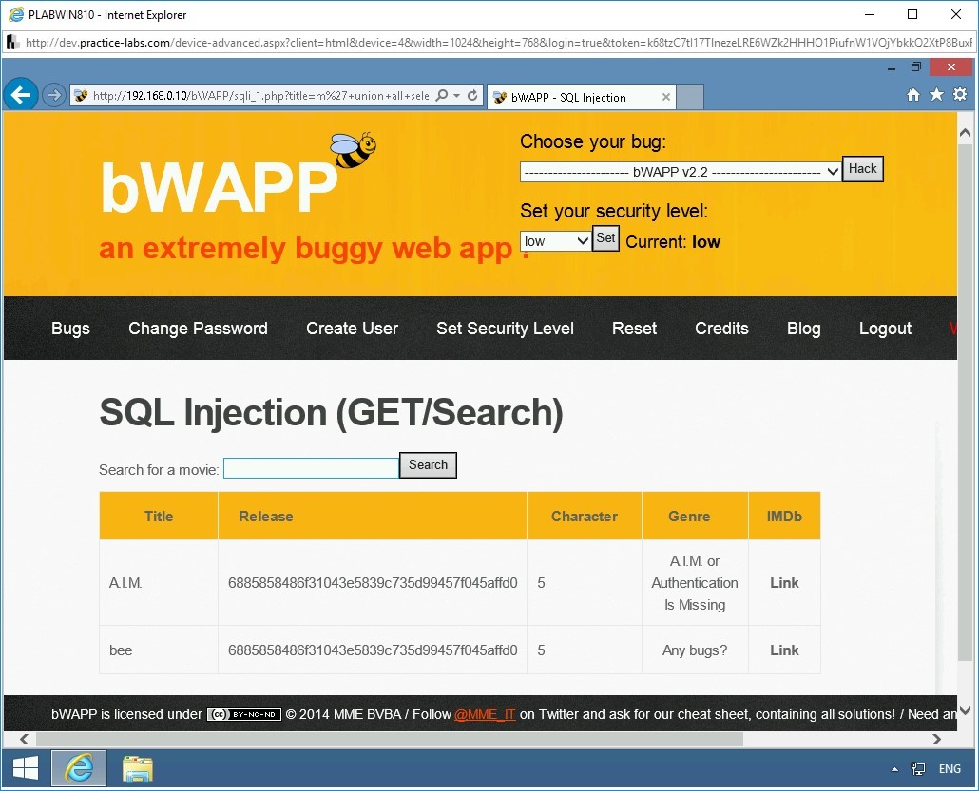The image size is (979, 791).
Task: Open the home page via the Home icon
Action: coord(912,95)
